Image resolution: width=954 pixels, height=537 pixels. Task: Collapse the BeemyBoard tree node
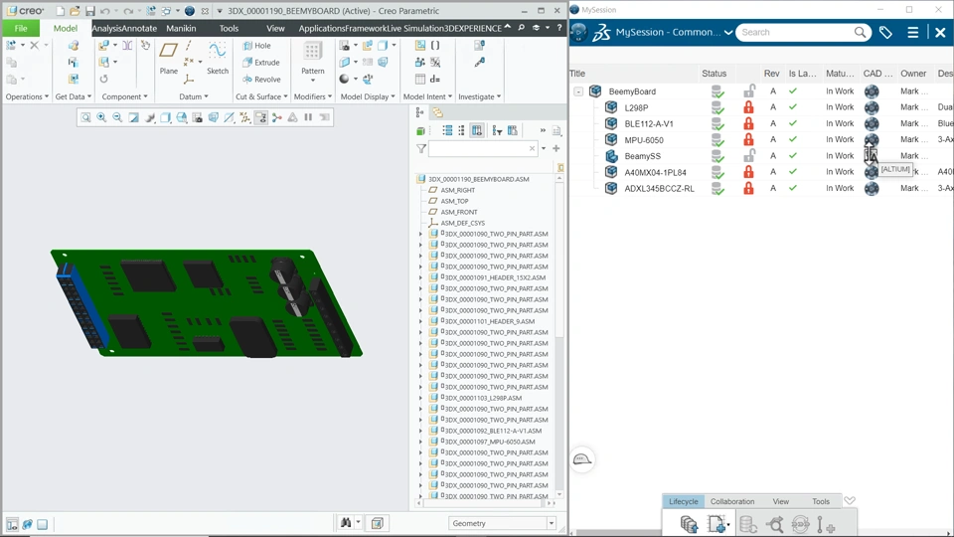(578, 91)
